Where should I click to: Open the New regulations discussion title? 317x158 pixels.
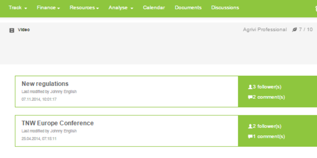[x=45, y=84]
